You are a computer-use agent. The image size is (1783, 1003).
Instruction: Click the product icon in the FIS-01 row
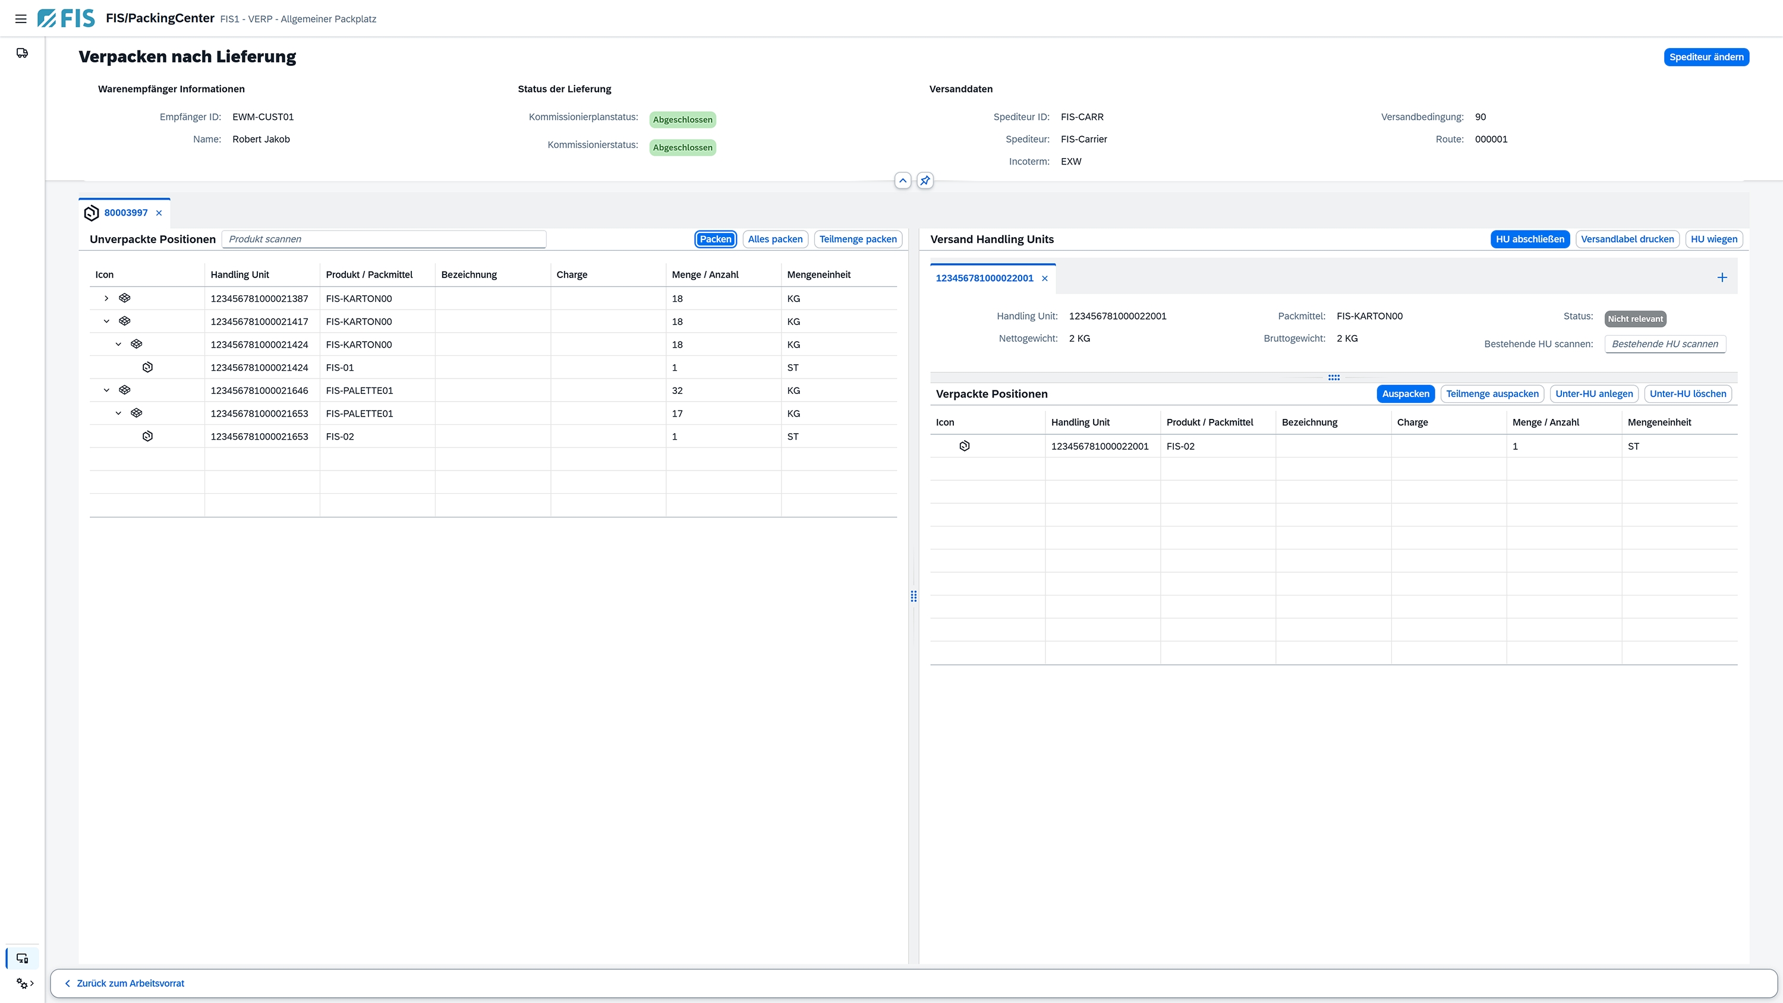tap(147, 368)
